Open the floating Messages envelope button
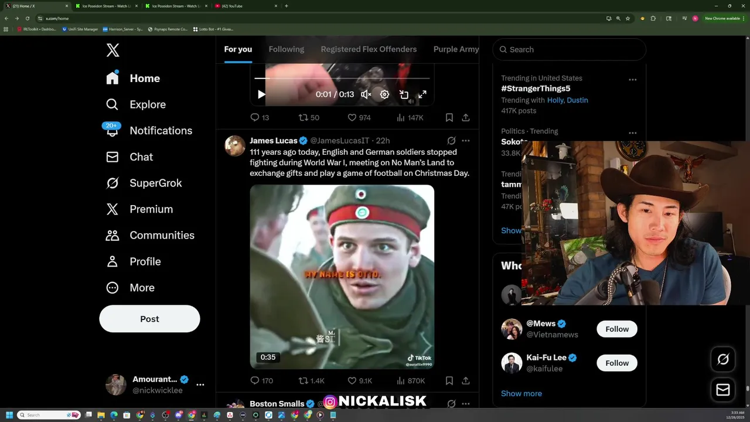This screenshot has width=750, height=422. tap(723, 390)
